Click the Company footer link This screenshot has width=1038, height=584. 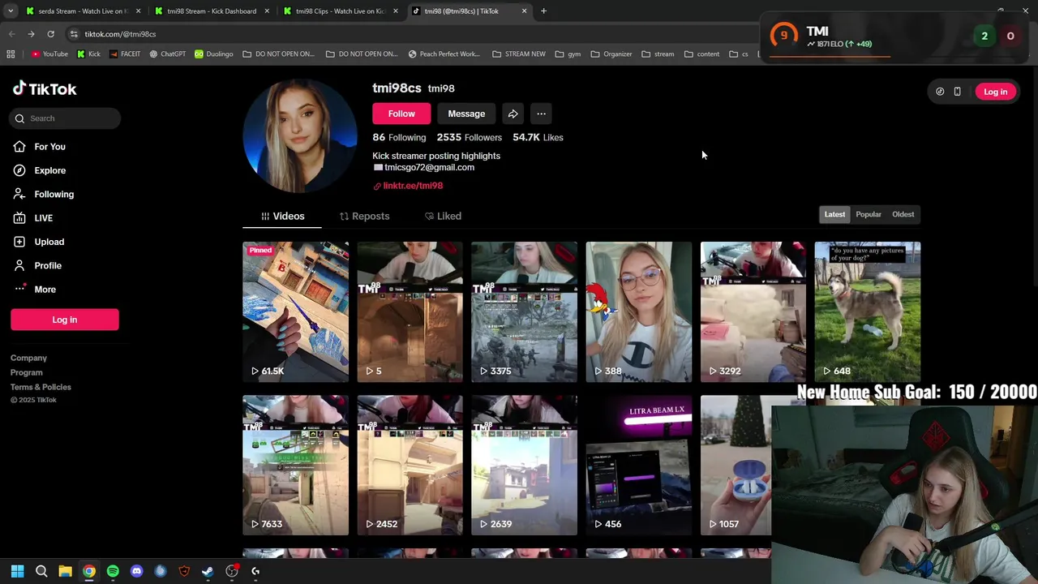point(28,358)
